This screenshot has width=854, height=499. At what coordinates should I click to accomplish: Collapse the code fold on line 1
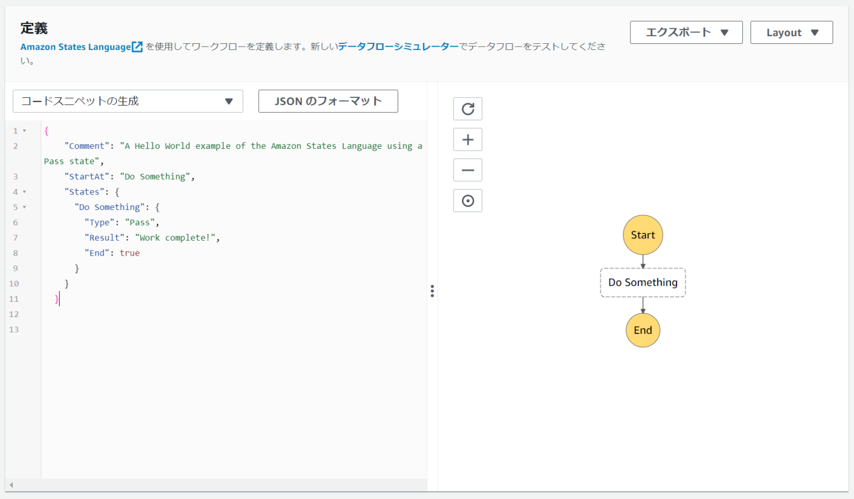[24, 131]
